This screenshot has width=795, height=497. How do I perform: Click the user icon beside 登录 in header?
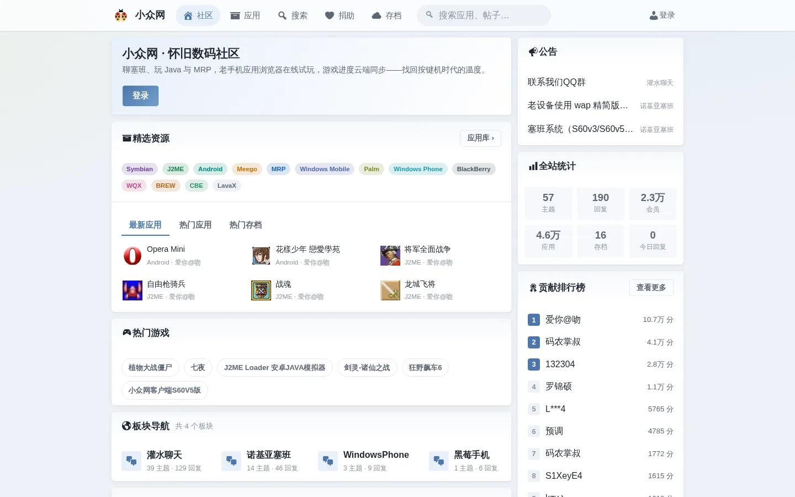(x=654, y=15)
